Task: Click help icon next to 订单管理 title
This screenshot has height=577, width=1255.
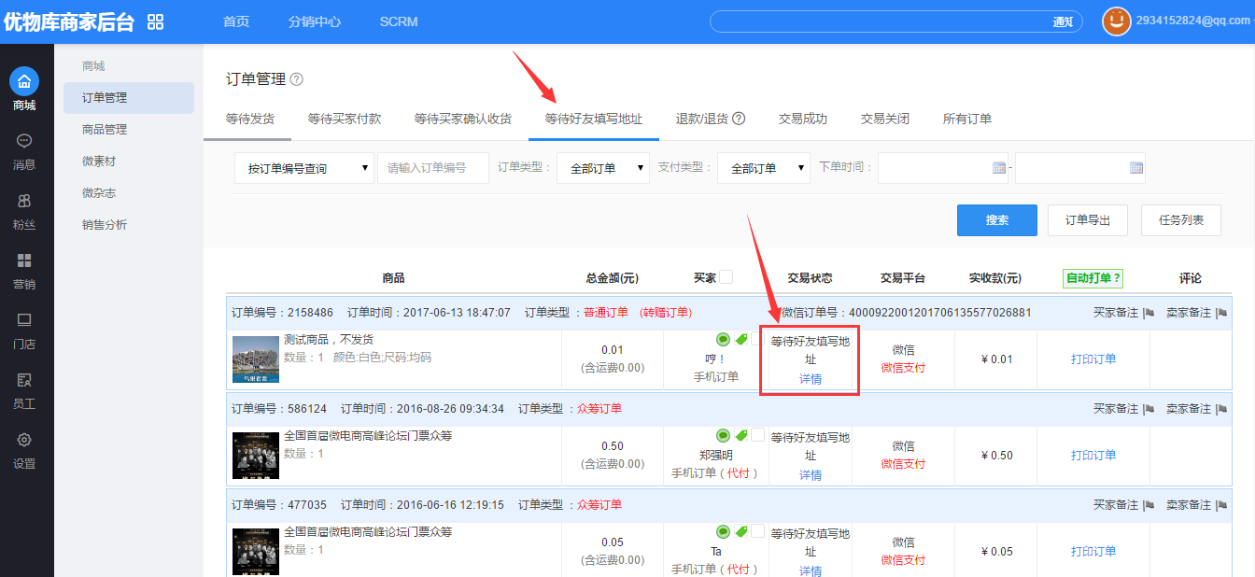Action: [297, 79]
